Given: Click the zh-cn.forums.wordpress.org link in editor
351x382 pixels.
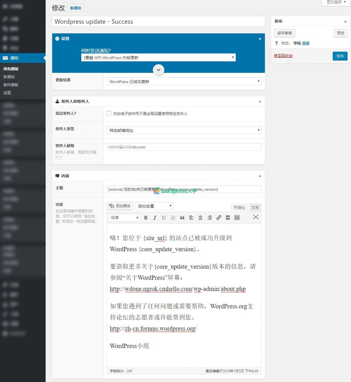Looking at the screenshot, I should (153, 329).
